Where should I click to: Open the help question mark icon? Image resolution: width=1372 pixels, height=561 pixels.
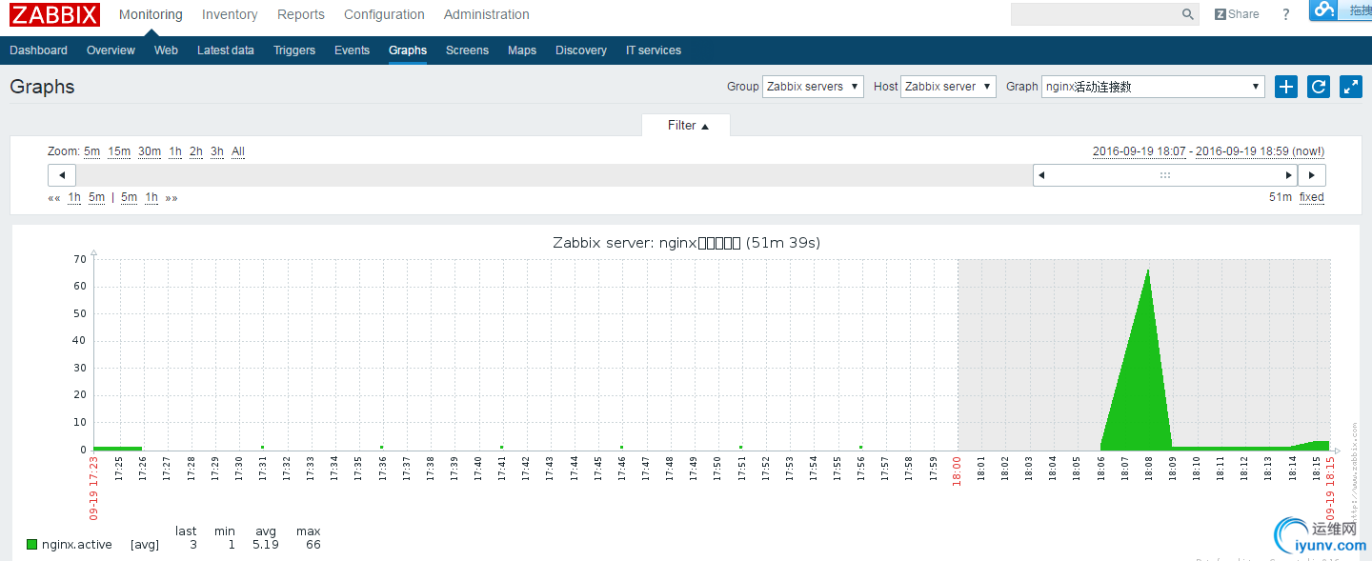click(x=1285, y=14)
